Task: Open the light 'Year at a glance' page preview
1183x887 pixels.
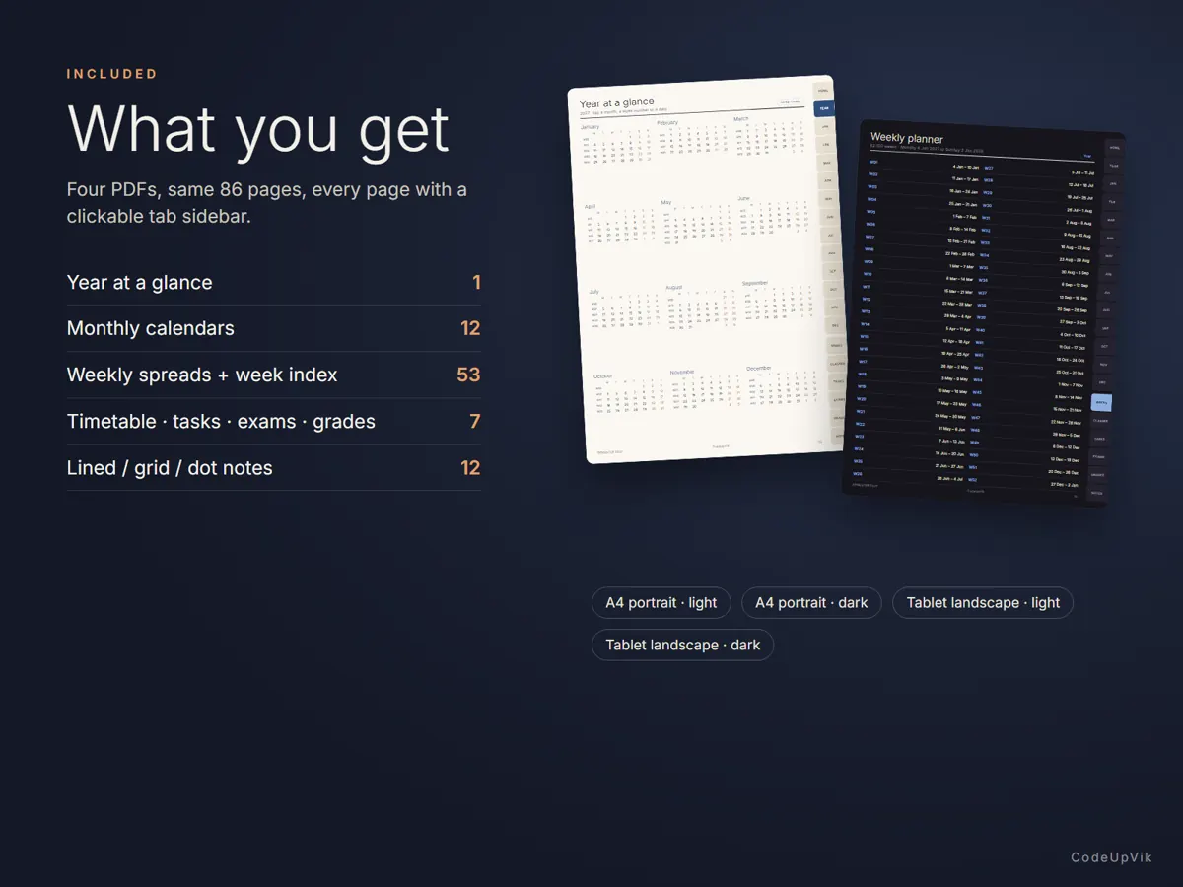Action: [x=707, y=269]
